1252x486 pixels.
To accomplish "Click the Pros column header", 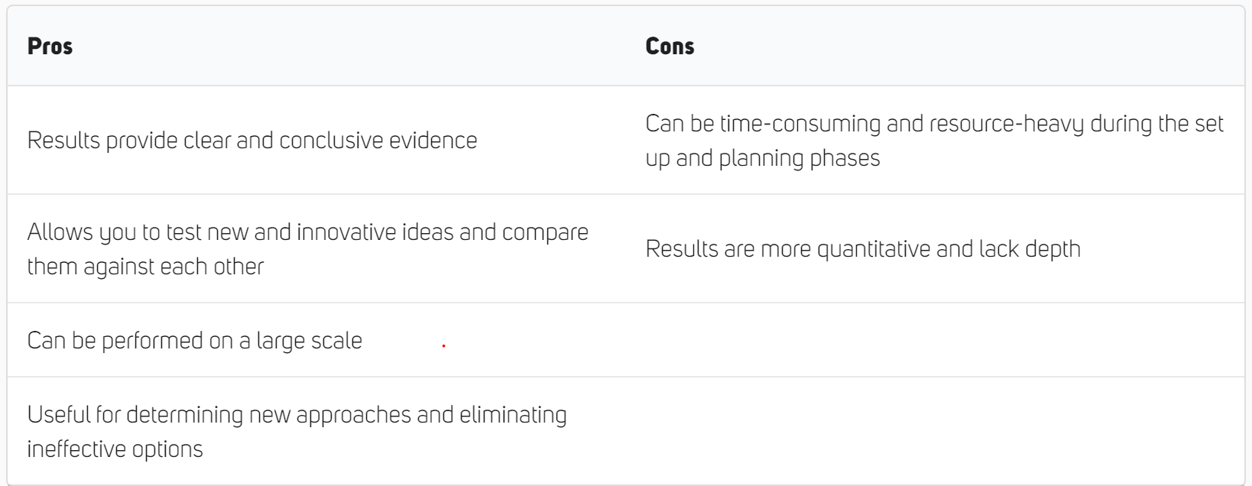I will [50, 46].
